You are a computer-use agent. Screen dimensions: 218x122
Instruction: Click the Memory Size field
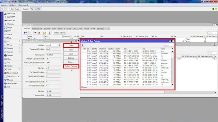pyautogui.click(x=53, y=55)
